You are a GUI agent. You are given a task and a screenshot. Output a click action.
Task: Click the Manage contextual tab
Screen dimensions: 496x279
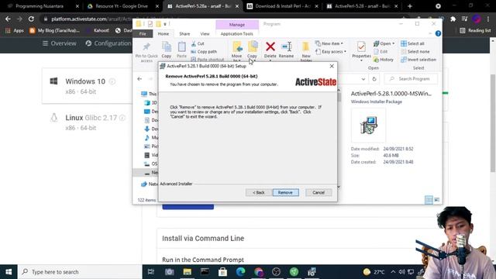pyautogui.click(x=237, y=24)
